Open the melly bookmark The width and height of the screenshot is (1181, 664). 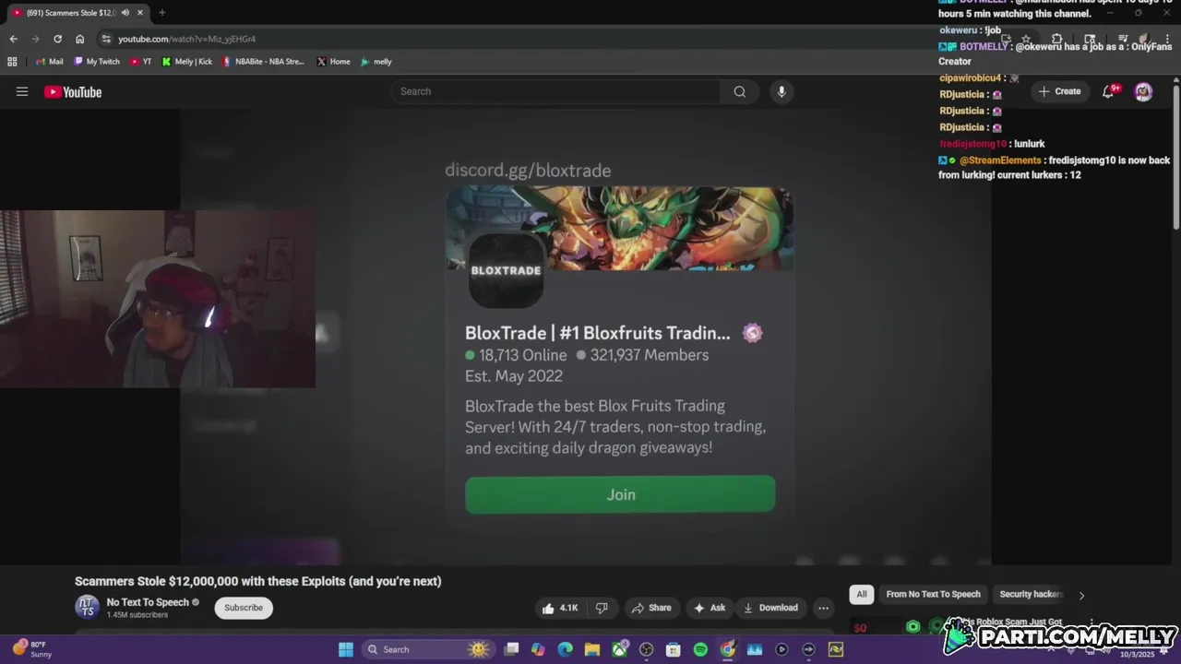click(x=376, y=62)
